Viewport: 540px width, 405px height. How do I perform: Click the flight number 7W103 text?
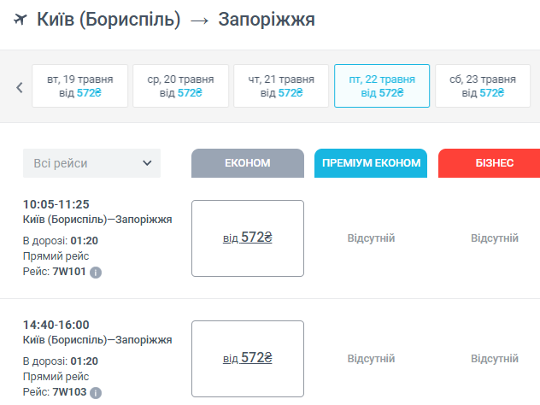tap(70, 392)
